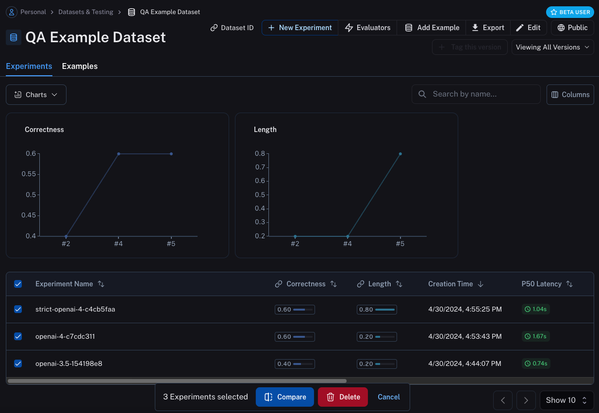
Task: Uncheck the select-all header checkbox
Action: click(x=18, y=284)
